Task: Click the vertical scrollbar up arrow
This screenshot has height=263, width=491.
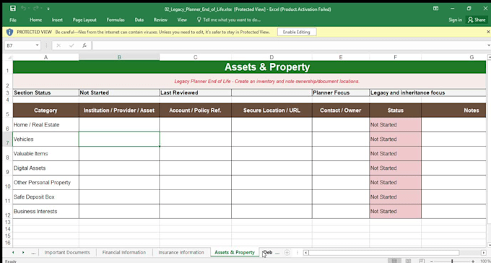Action: (490, 57)
